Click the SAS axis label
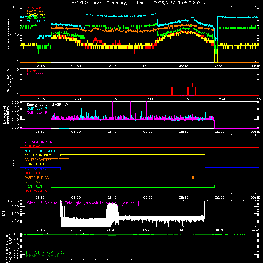 coord(4,214)
